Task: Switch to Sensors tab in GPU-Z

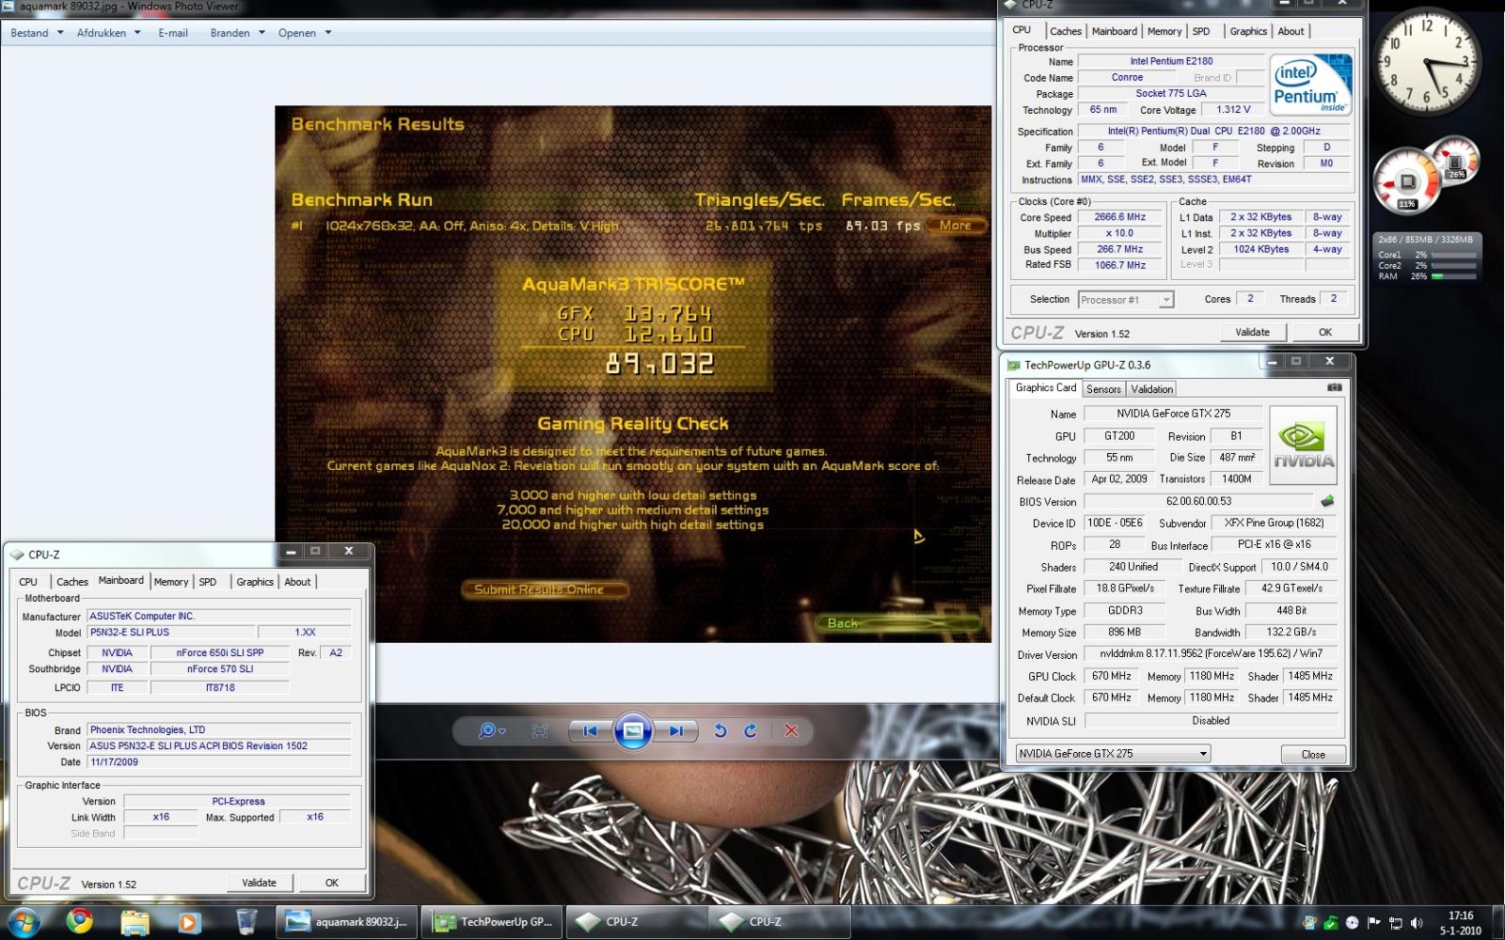Action: pos(1103,389)
